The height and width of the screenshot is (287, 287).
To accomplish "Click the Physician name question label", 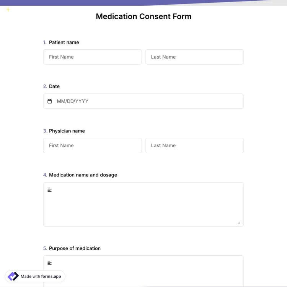I will click(x=67, y=131).
